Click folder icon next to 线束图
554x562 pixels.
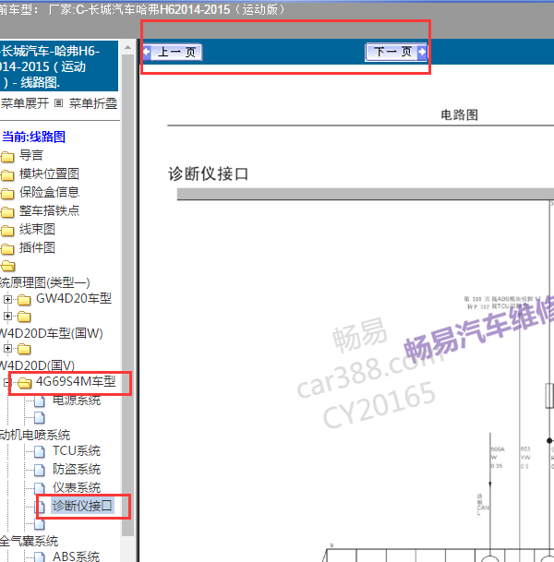pos(7,231)
